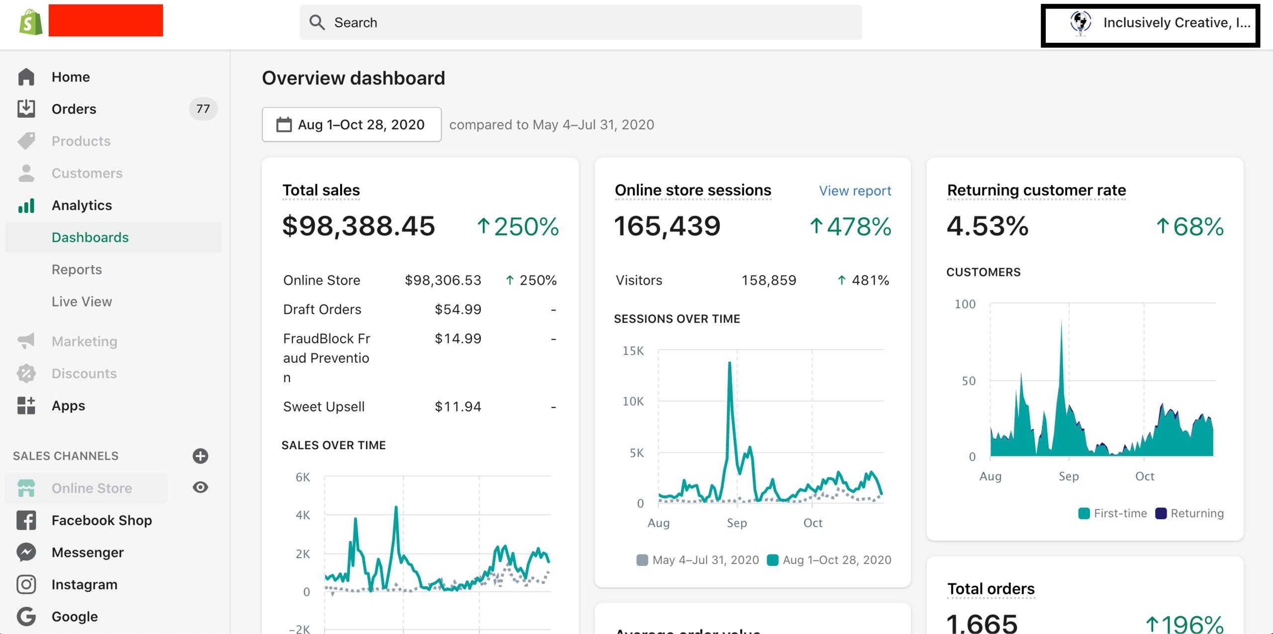This screenshot has width=1273, height=634.
Task: Go to Live View
Action: pos(82,302)
